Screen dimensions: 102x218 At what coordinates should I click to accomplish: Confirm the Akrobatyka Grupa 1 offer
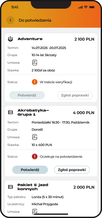point(30,170)
